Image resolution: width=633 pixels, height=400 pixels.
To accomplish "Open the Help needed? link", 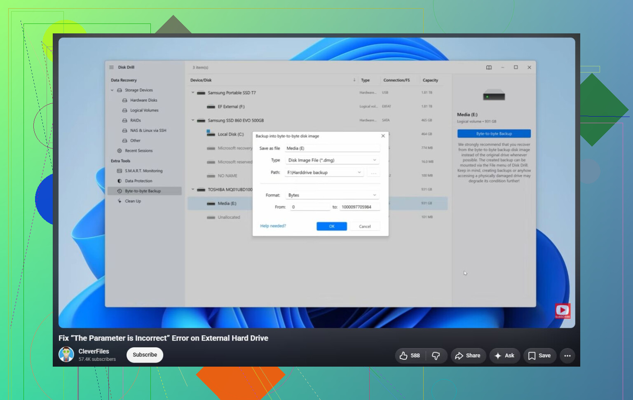I will pos(273,226).
